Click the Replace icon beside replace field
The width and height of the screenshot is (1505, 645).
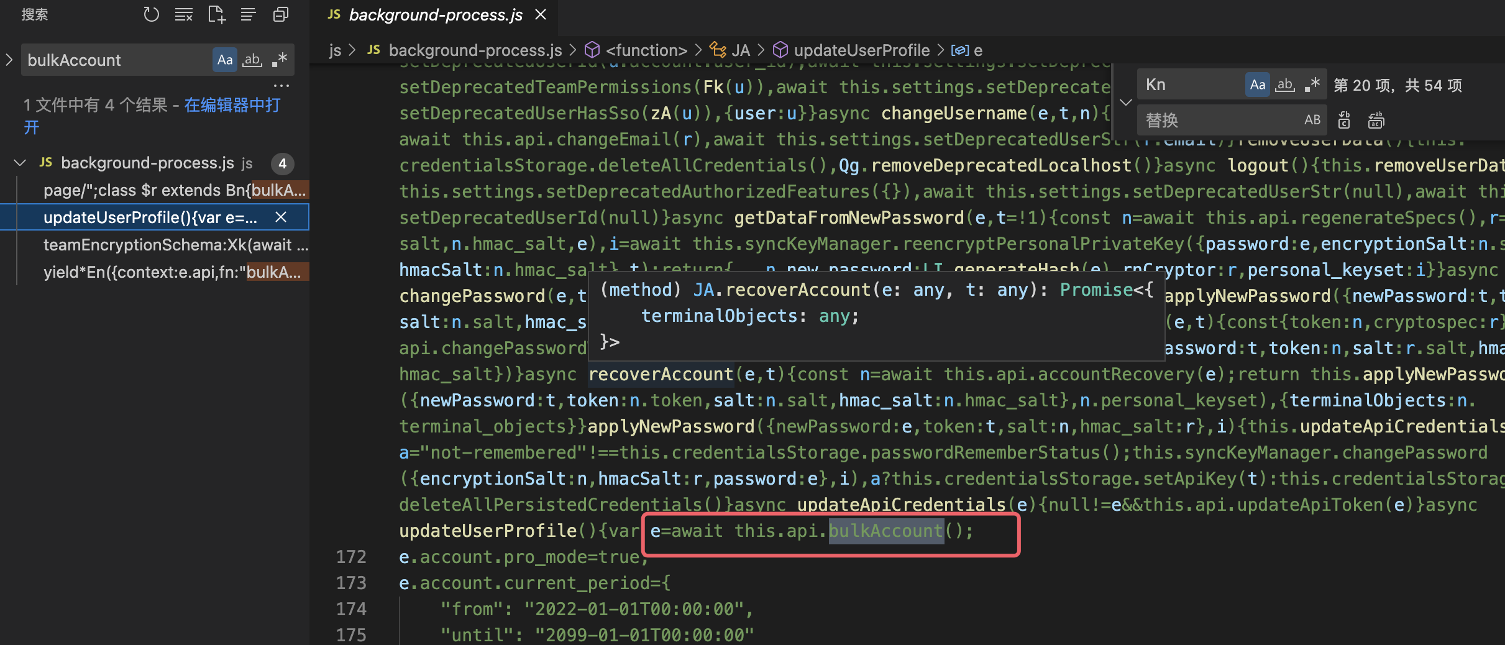[x=1343, y=120]
